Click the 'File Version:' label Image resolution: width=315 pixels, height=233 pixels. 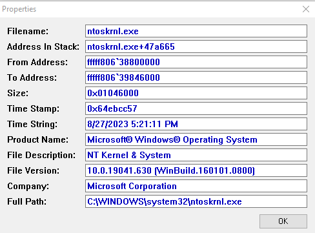click(34, 170)
